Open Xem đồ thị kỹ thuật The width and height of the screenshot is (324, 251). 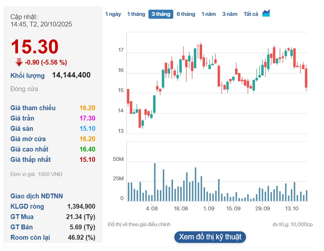click(210, 237)
